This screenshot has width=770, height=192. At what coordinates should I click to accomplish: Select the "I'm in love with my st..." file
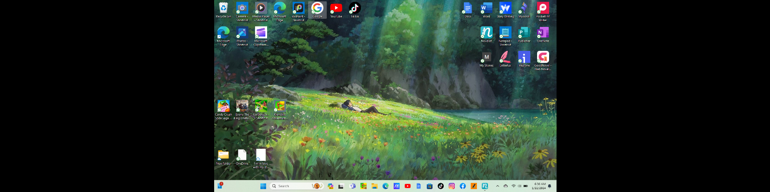point(261,158)
